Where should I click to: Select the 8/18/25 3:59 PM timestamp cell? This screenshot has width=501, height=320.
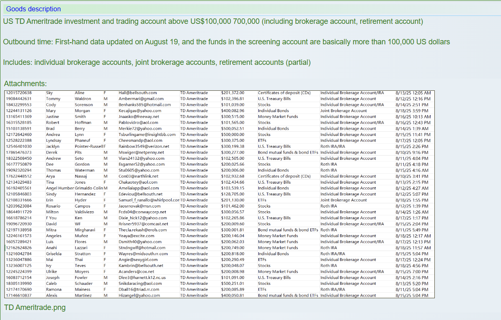413,111
